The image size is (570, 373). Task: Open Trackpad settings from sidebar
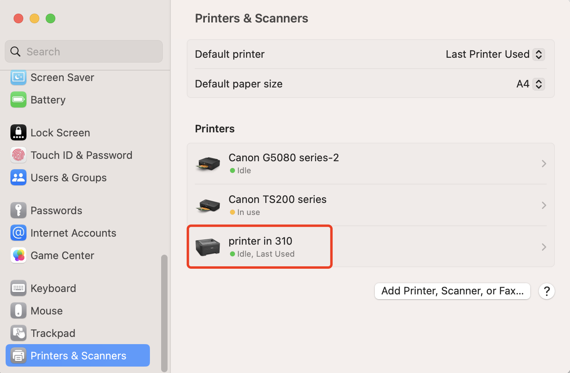coord(18,333)
